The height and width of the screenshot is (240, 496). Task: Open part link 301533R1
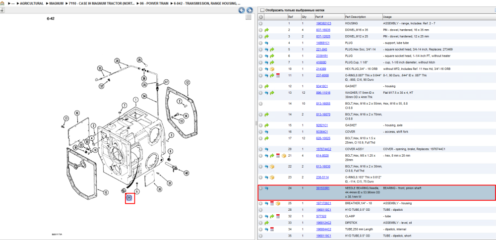(323, 188)
